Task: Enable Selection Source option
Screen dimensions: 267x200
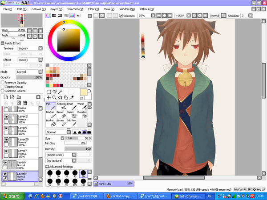Action: 3,91
